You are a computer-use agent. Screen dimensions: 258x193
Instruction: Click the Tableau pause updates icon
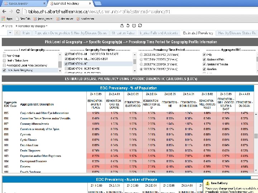pos(134,25)
